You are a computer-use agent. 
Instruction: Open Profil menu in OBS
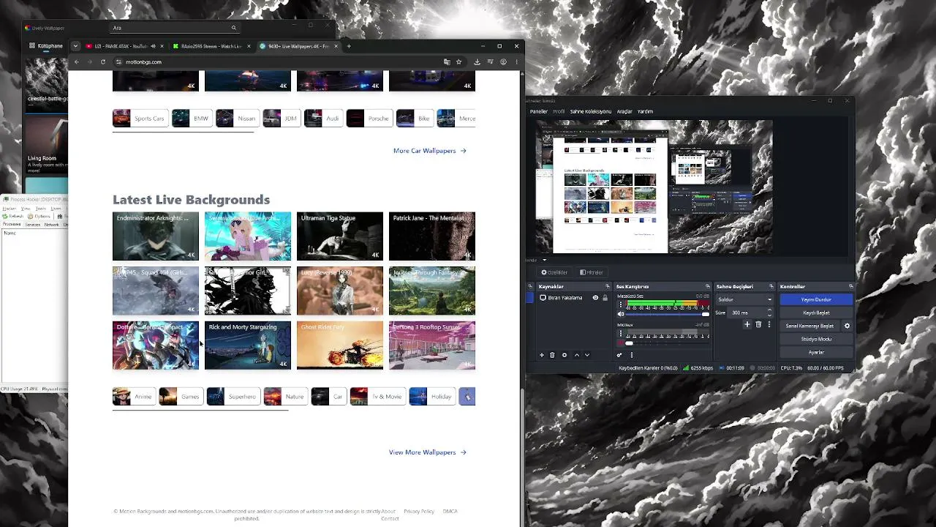[x=559, y=111]
